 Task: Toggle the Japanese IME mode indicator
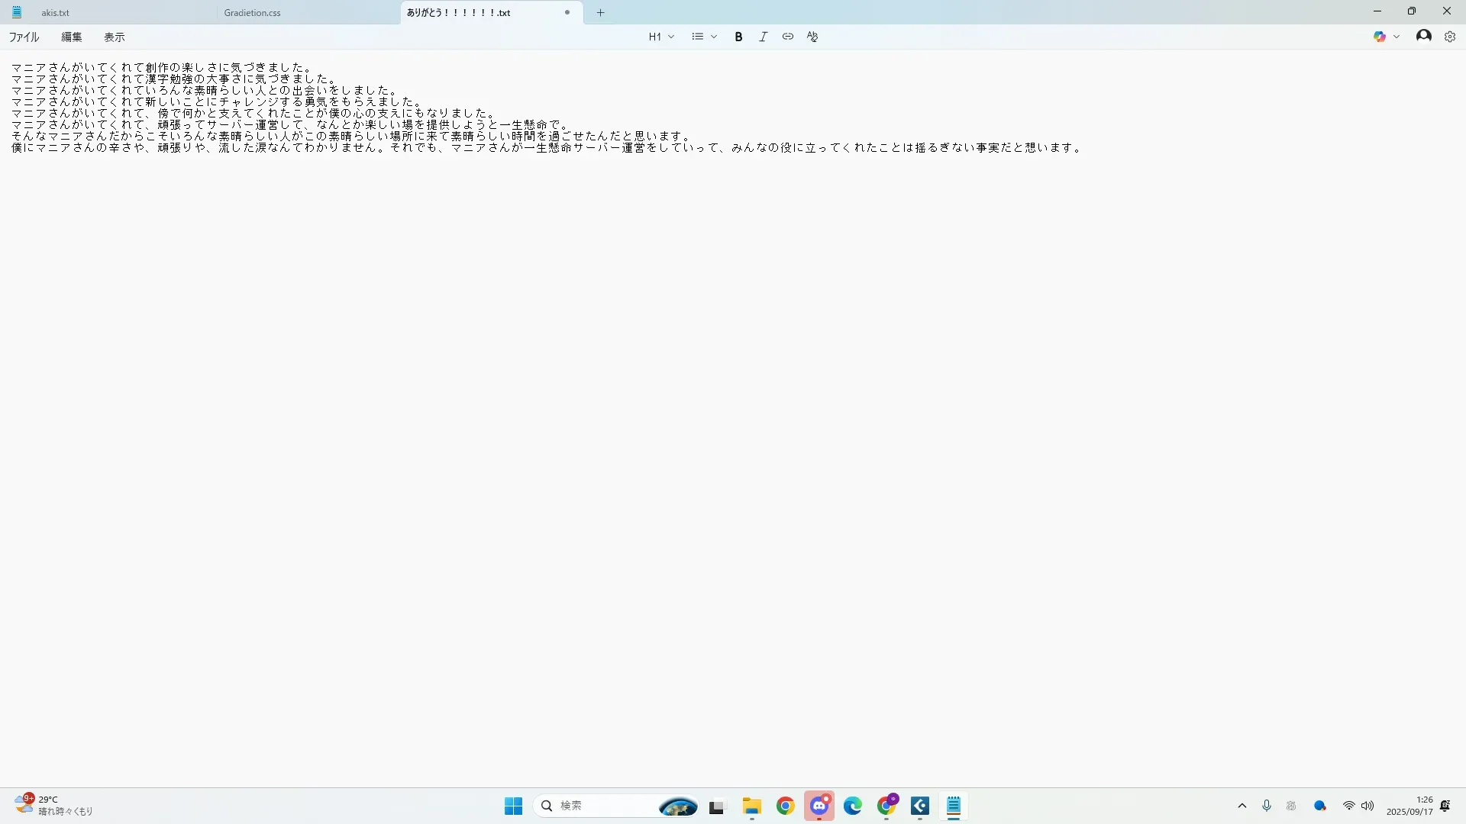1291,806
